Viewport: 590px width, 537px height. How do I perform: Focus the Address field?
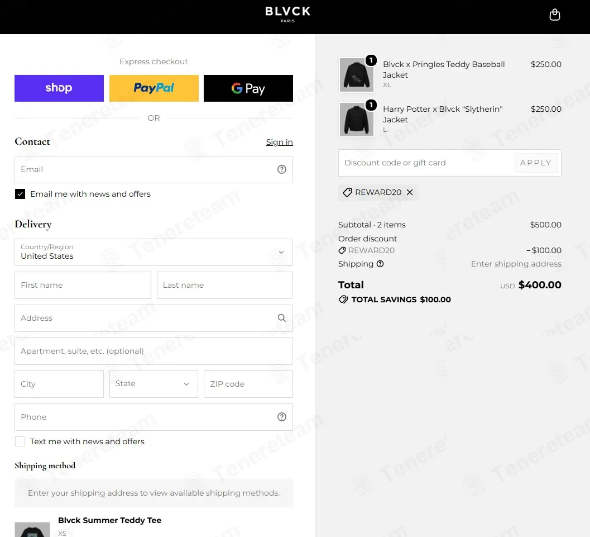(154, 318)
